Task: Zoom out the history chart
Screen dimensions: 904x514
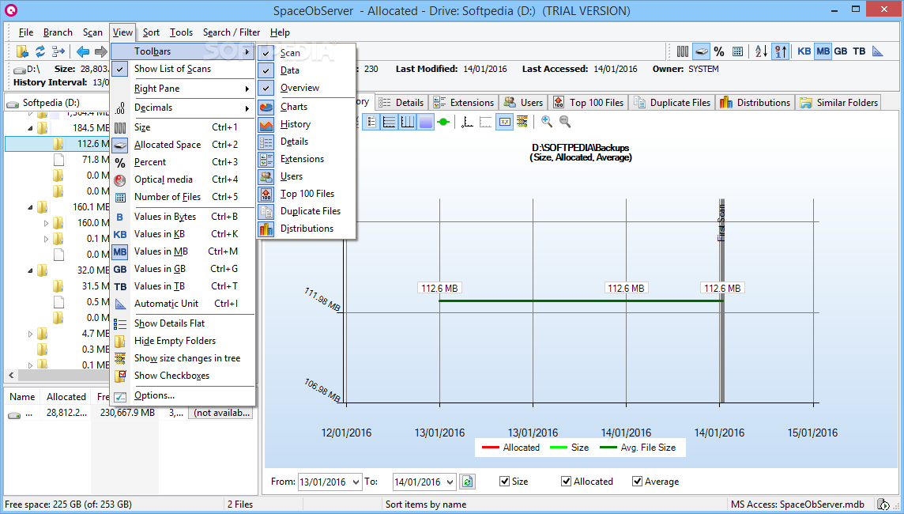Action: [x=565, y=121]
